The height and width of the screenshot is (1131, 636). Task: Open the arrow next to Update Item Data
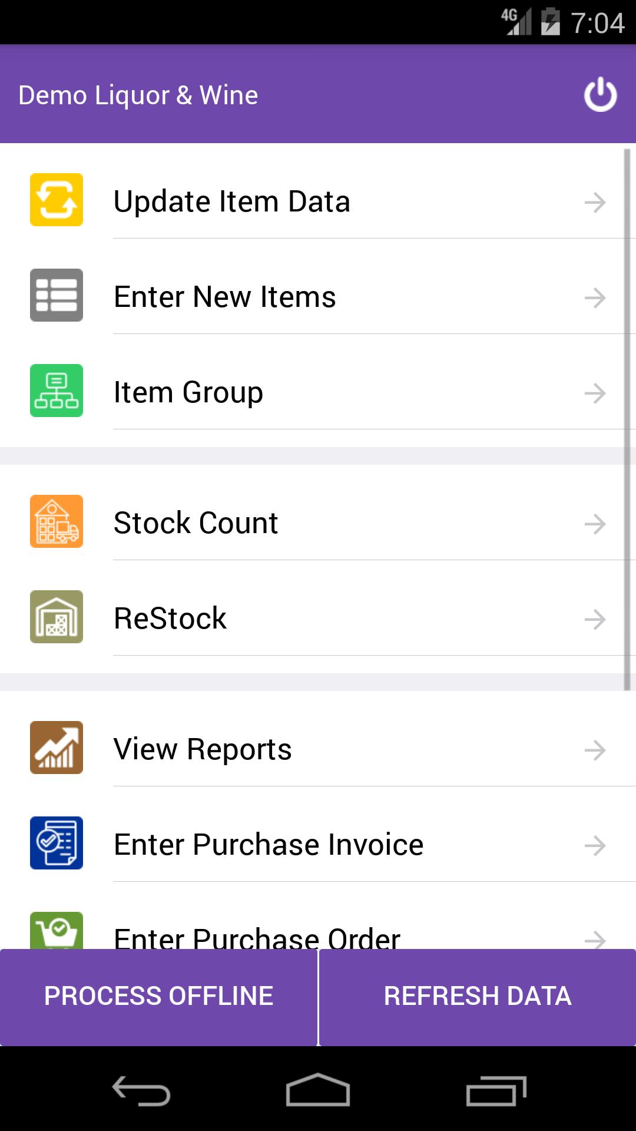click(x=595, y=202)
